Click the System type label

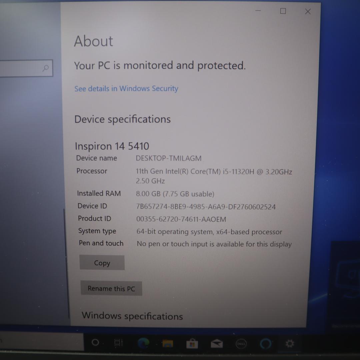pos(97,231)
